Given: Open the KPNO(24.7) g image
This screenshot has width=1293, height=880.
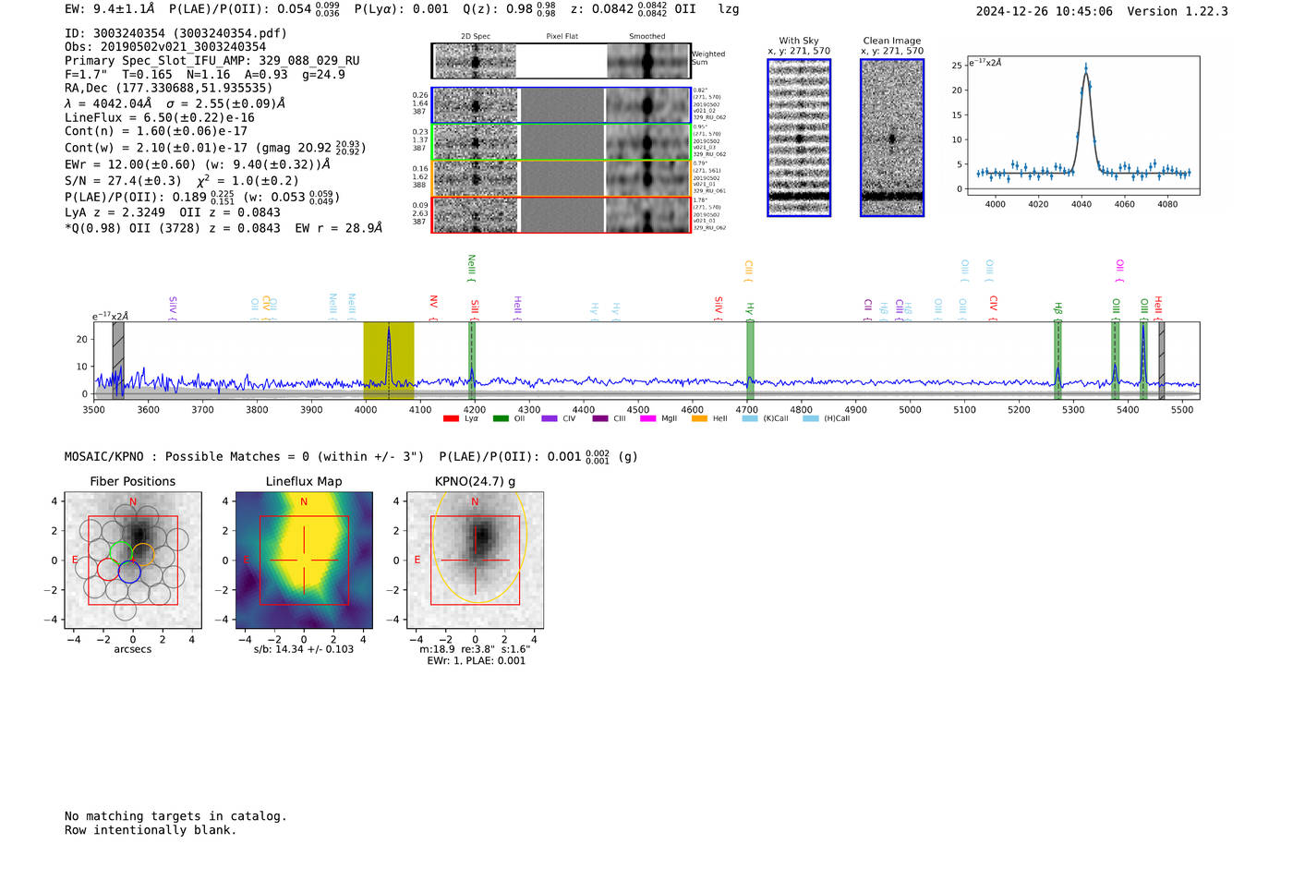Looking at the screenshot, I should coord(475,561).
